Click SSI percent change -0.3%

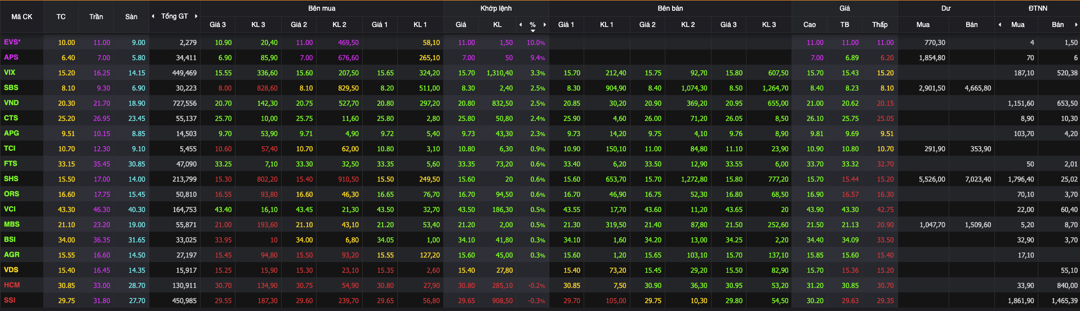coord(536,301)
